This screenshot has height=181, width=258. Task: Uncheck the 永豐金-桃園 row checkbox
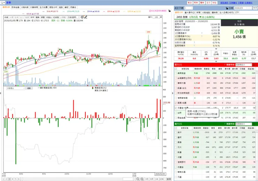click(x=176, y=108)
